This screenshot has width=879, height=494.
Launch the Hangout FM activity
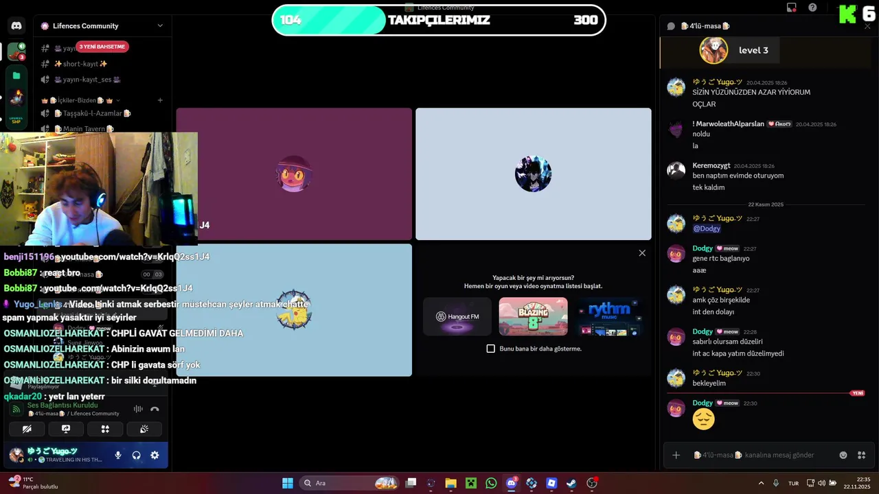pyautogui.click(x=457, y=316)
